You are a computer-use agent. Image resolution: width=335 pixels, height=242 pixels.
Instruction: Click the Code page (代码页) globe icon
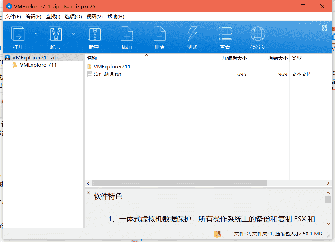click(258, 34)
